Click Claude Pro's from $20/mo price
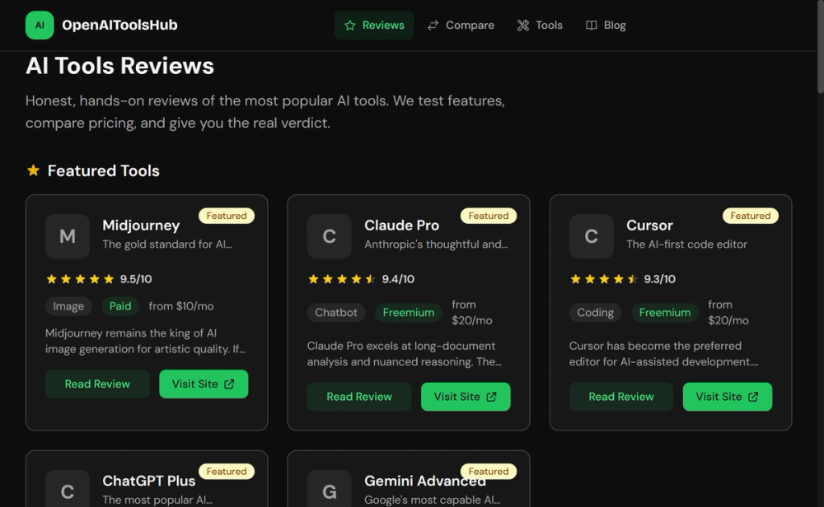 (x=472, y=312)
